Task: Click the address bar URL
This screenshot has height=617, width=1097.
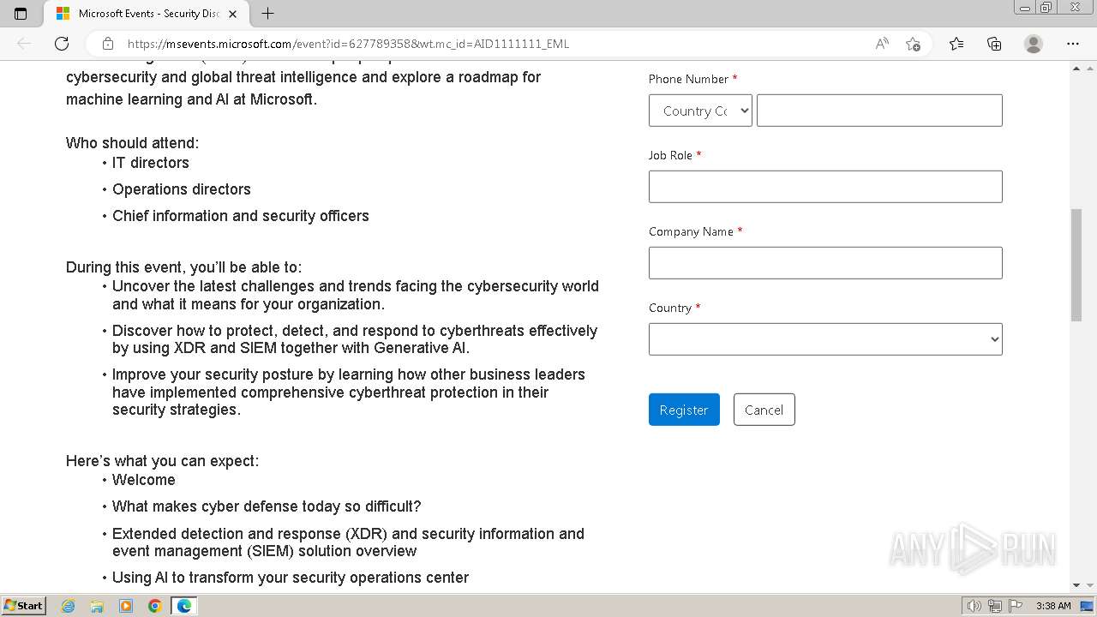Action: tap(348, 44)
